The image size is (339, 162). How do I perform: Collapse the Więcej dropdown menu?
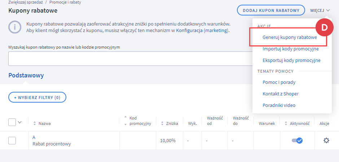click(320, 10)
